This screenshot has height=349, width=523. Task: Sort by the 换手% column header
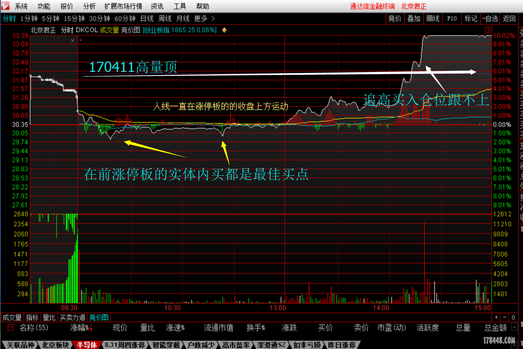pos(256,328)
